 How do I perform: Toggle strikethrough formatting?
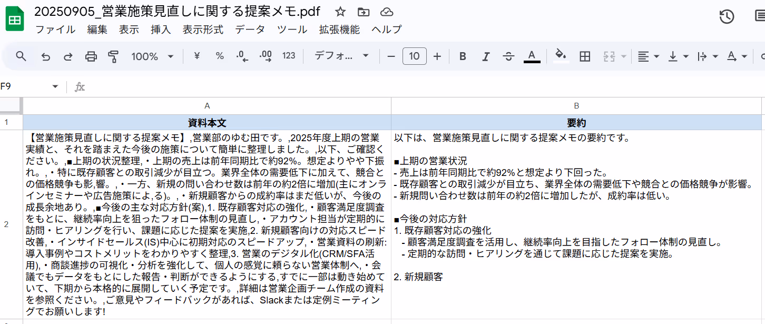(x=508, y=56)
